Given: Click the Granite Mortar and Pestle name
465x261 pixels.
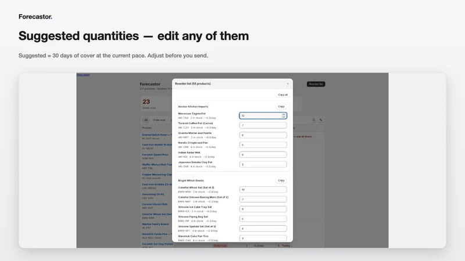Looking at the screenshot, I should point(195,133).
